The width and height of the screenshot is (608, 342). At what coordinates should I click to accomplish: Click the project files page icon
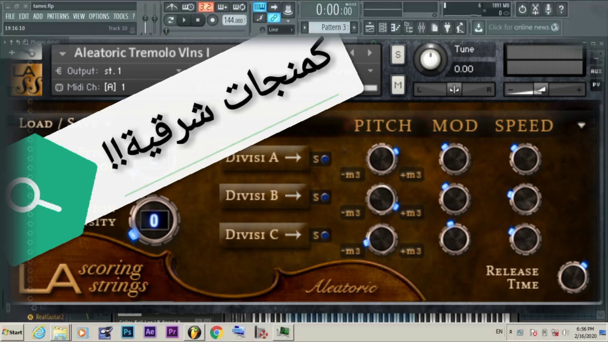point(434,28)
